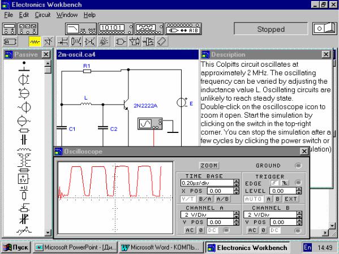Select falling edge trigger
This screenshot has height=254, width=339.
pyautogui.click(x=285, y=183)
